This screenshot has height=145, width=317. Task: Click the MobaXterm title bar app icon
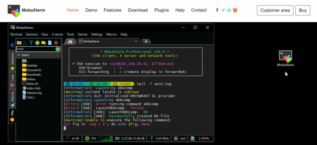[x=13, y=27]
